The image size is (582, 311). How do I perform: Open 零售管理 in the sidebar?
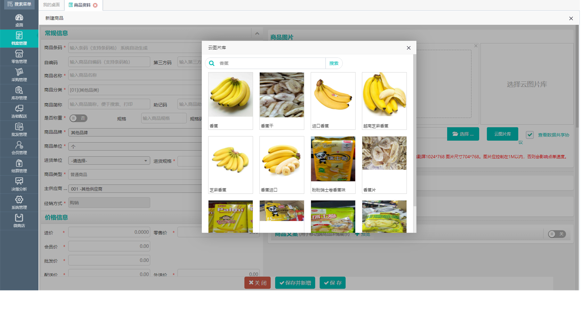(19, 57)
